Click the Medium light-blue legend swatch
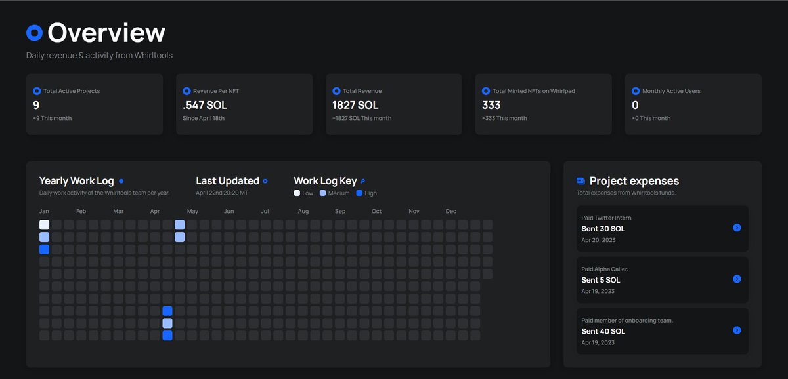The height and width of the screenshot is (379, 788). coord(323,193)
